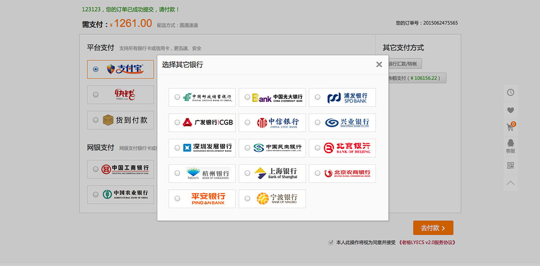Click the 选择其它银行 dialog title

click(183, 64)
